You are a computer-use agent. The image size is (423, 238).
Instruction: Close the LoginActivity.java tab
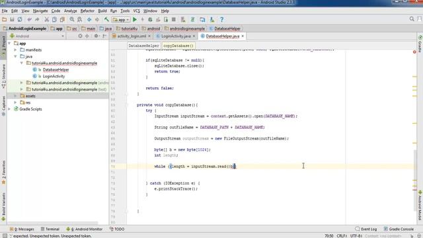pos(194,36)
